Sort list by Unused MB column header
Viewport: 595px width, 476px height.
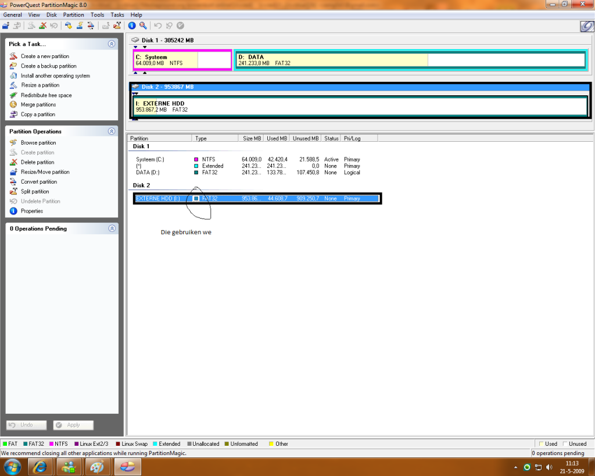pos(306,138)
